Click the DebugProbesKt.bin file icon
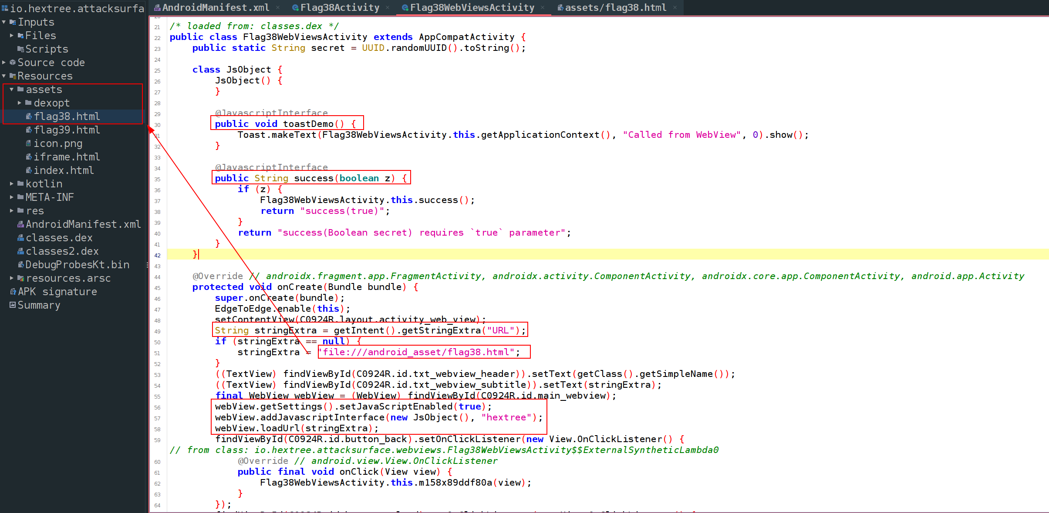The image size is (1049, 513). [20, 265]
